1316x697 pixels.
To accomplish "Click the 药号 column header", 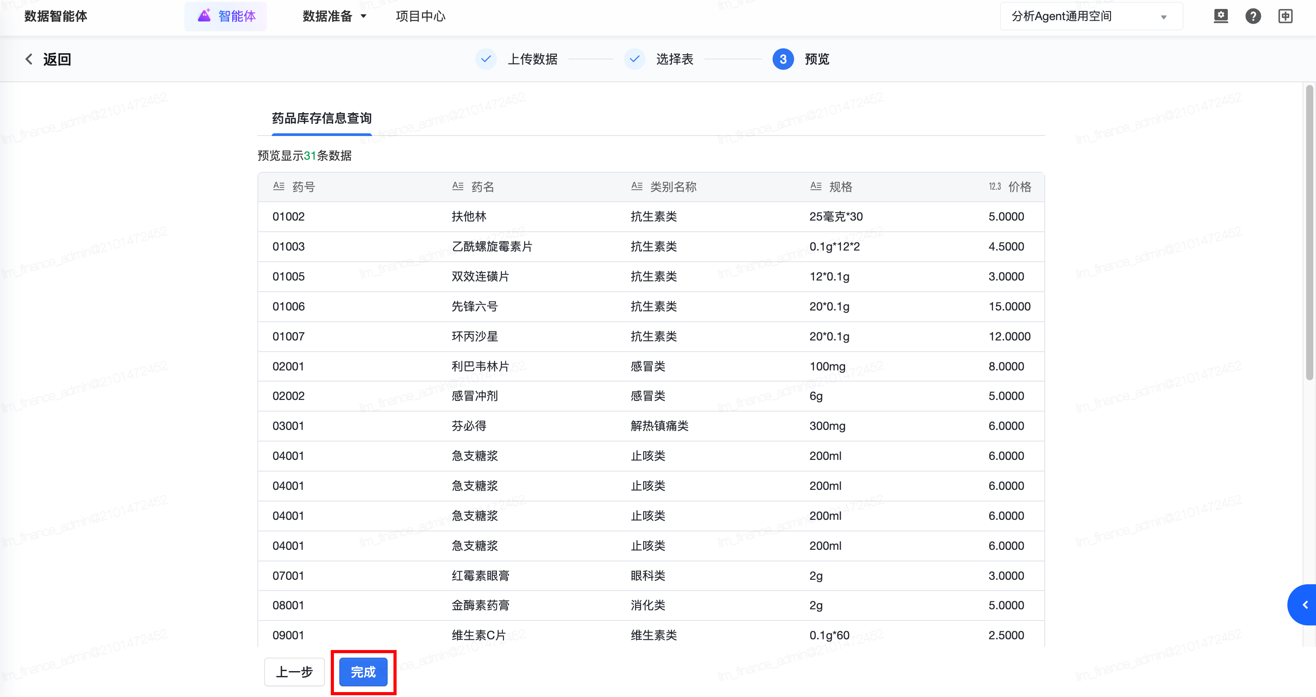I will pos(303,187).
